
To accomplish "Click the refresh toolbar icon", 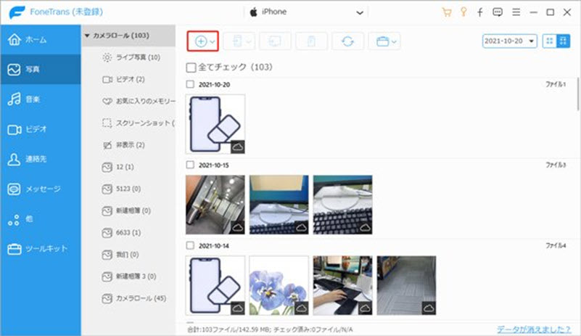I will click(x=347, y=41).
